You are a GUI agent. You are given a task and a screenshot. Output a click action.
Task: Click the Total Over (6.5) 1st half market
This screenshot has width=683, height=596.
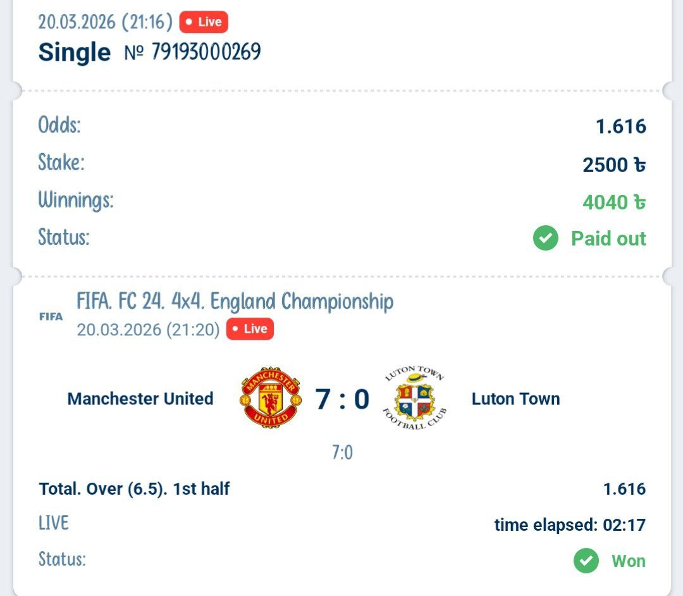tap(134, 488)
